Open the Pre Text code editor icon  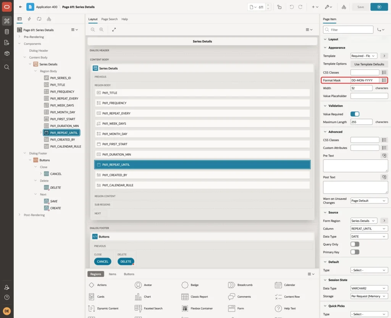tap(384, 156)
